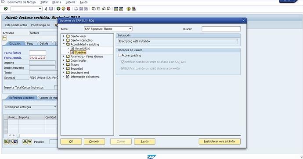Click the yellow Exit icon

coord(63,9)
